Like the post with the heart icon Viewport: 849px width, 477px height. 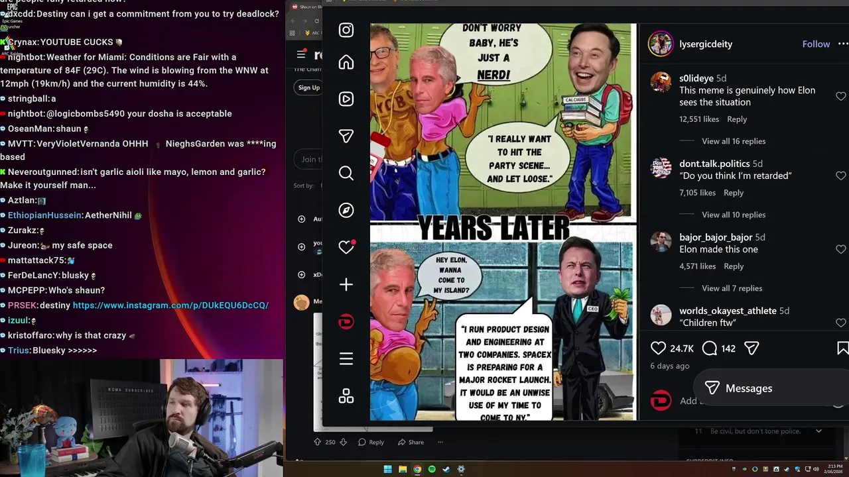pos(658,348)
